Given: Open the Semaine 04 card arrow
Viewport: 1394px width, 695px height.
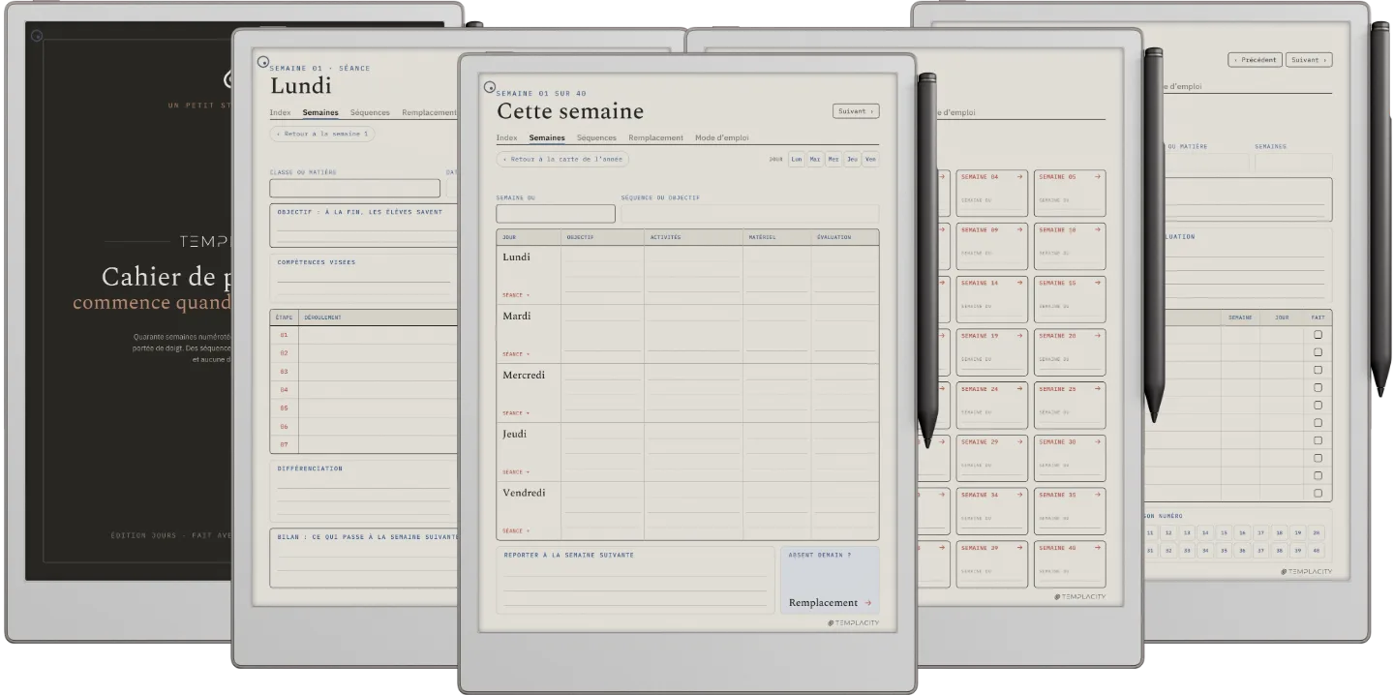Looking at the screenshot, I should tap(1019, 177).
